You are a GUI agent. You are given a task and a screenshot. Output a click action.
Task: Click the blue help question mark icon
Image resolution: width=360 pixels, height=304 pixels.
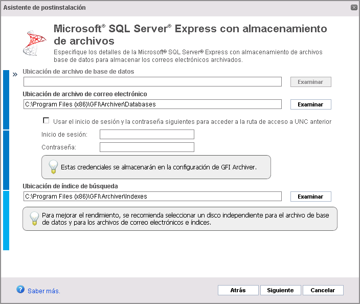coord(20,289)
